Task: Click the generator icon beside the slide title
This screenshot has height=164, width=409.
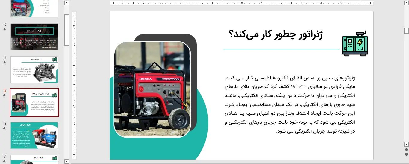Action: (x=355, y=43)
